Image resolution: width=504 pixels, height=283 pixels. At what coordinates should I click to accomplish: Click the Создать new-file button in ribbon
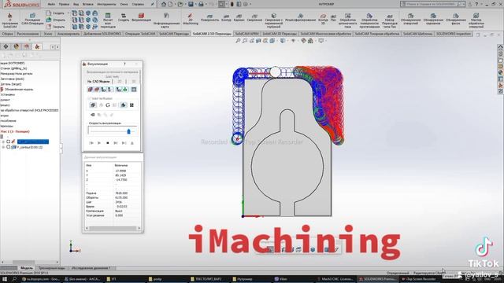[x=55, y=13]
